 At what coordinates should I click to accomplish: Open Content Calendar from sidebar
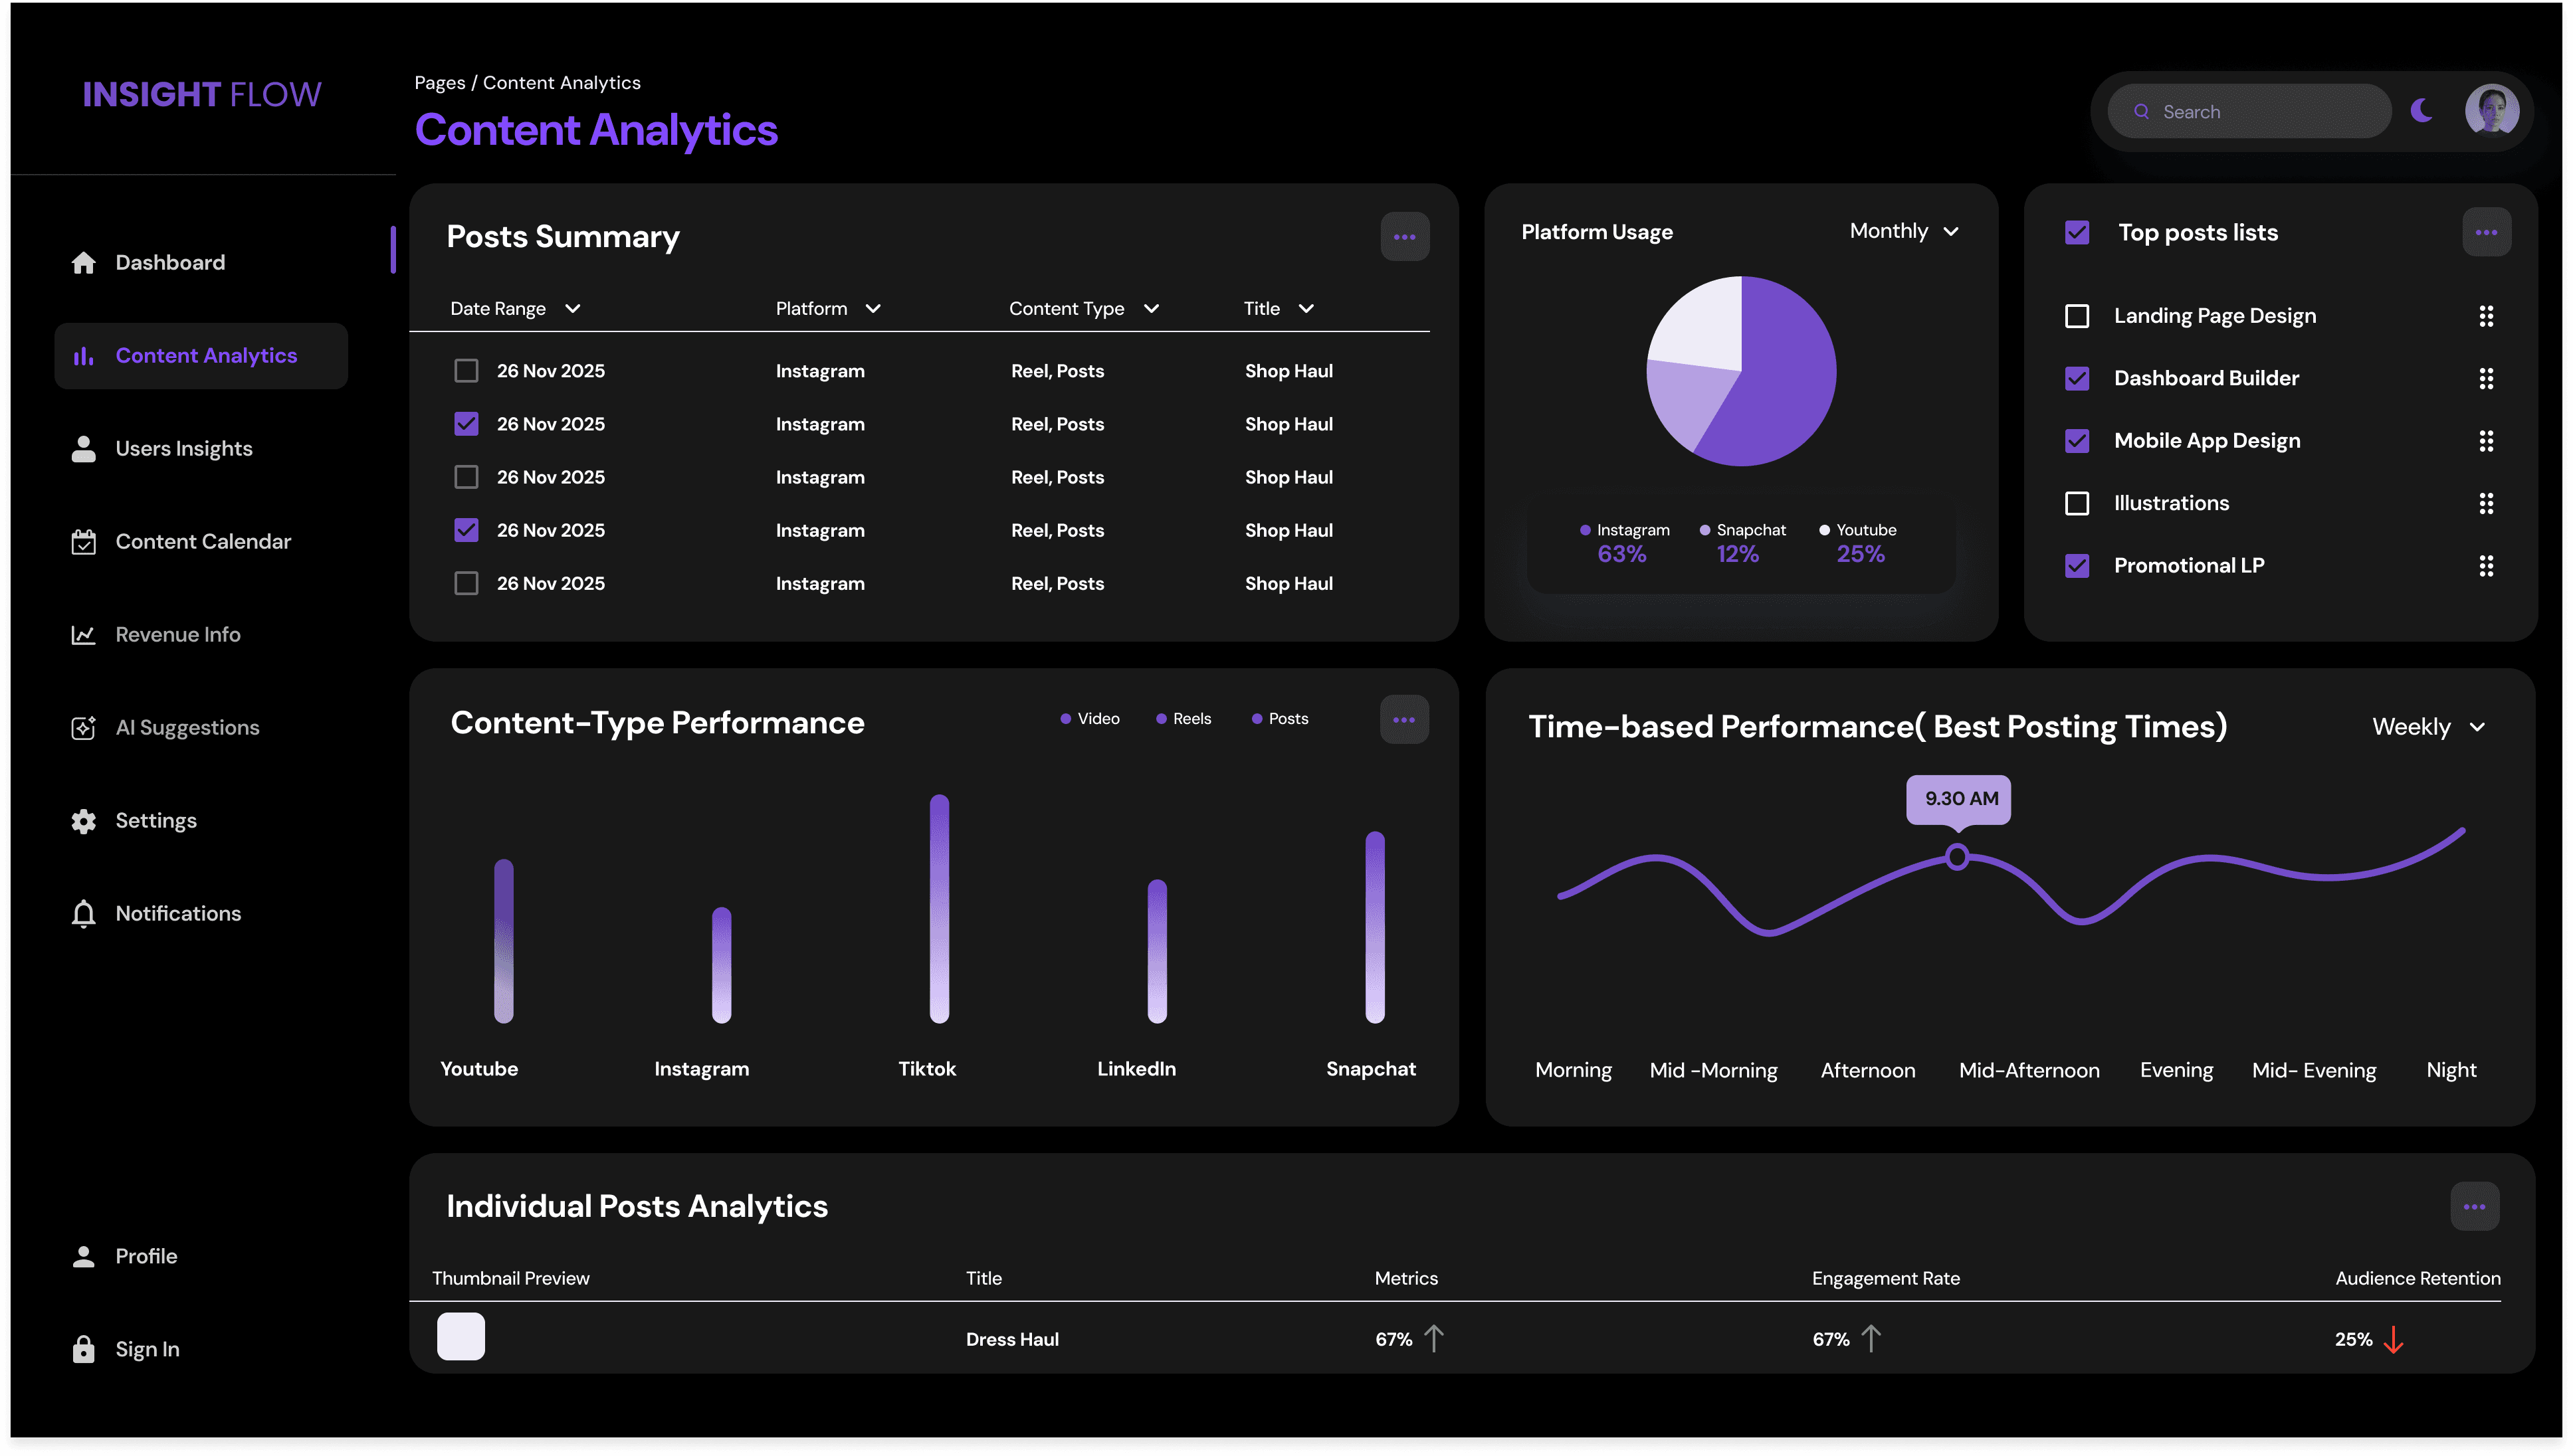[x=203, y=542]
